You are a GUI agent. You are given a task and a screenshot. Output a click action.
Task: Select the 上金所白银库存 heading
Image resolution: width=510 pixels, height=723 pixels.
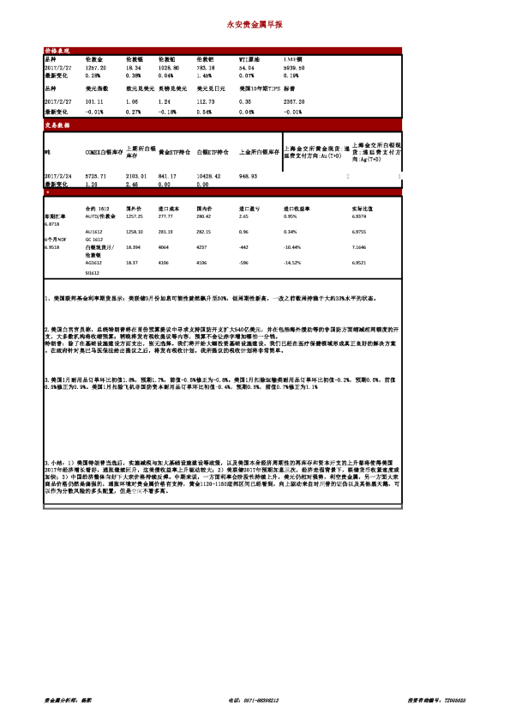pyautogui.click(x=259, y=152)
